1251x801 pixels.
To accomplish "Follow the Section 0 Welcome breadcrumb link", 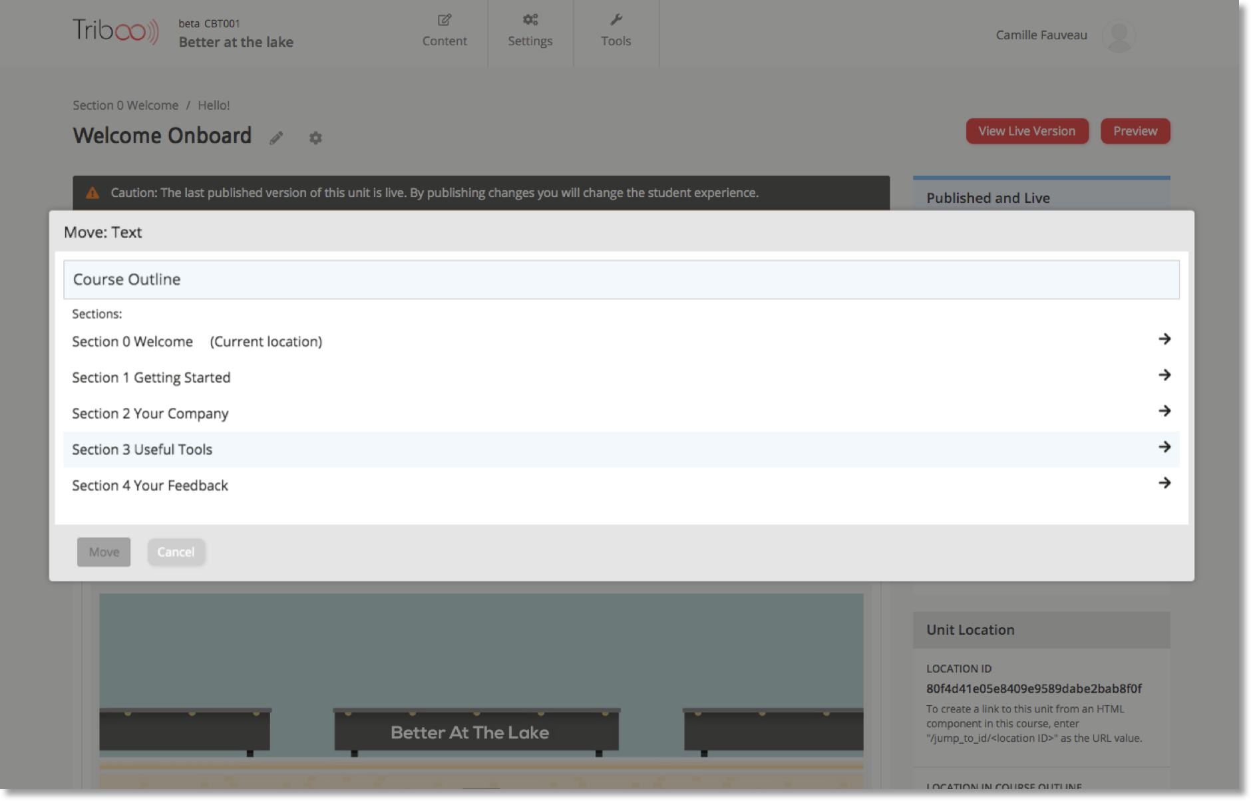I will [125, 104].
